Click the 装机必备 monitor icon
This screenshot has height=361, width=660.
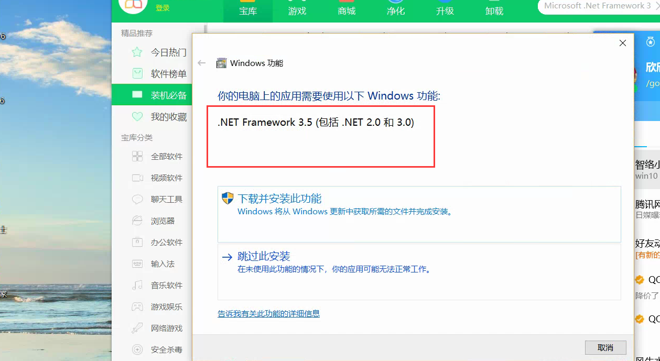click(137, 95)
